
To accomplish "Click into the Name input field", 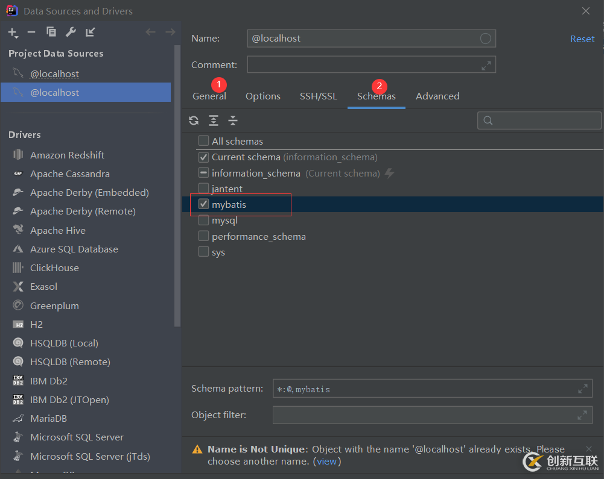I will coord(371,39).
